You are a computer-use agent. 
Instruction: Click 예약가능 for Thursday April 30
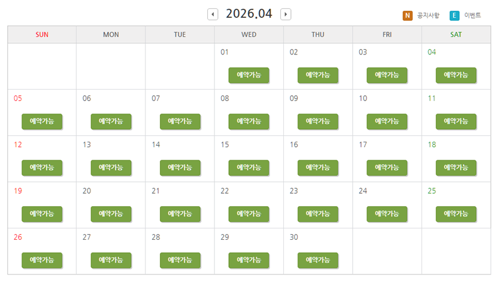pos(318,260)
